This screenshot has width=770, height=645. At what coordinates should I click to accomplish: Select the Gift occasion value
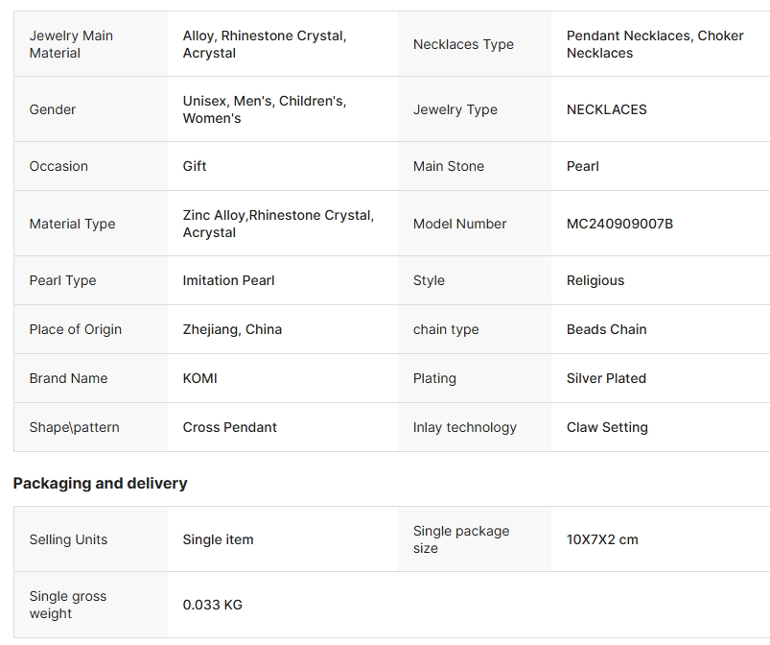coord(195,166)
